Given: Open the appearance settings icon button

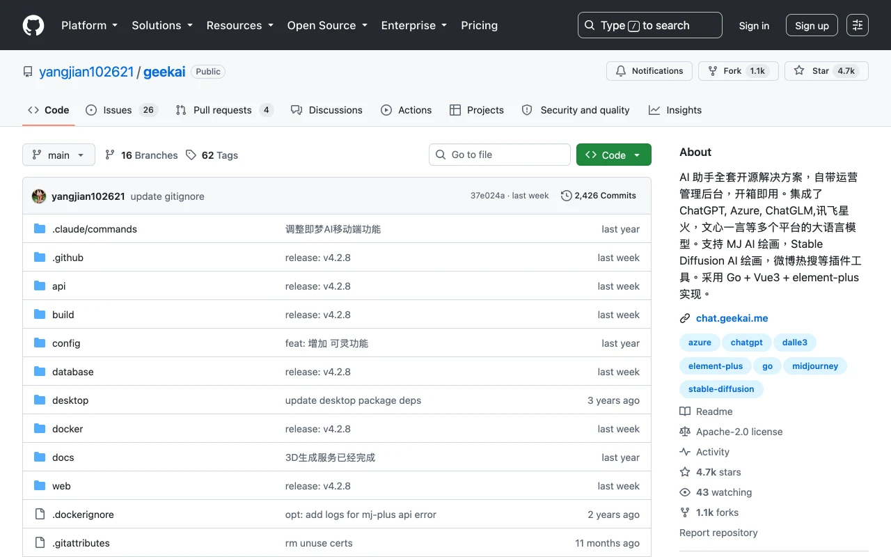Looking at the screenshot, I should (858, 25).
